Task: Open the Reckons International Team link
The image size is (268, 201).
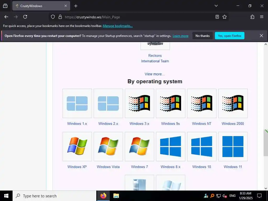Action: [155, 58]
